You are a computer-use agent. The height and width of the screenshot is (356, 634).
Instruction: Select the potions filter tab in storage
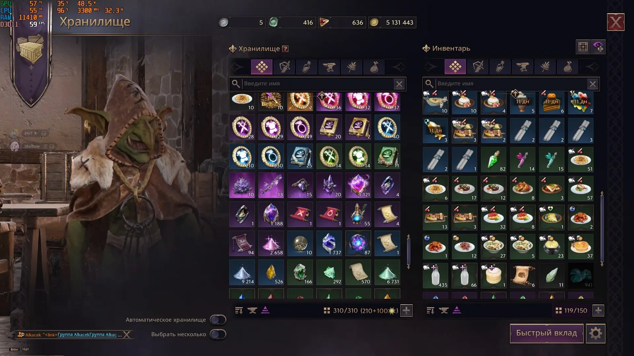(x=307, y=67)
